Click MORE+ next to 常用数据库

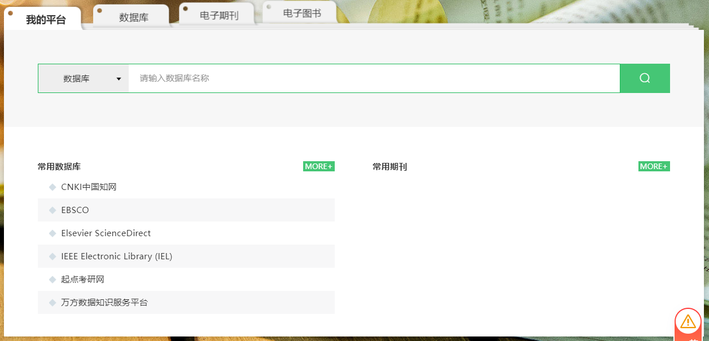coord(319,166)
